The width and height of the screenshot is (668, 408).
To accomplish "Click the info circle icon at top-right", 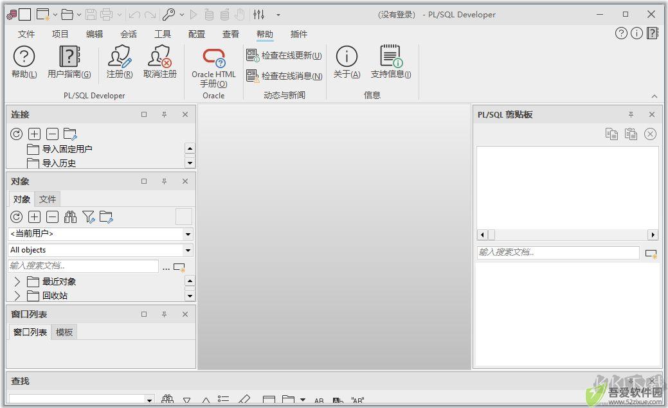I will [x=636, y=33].
